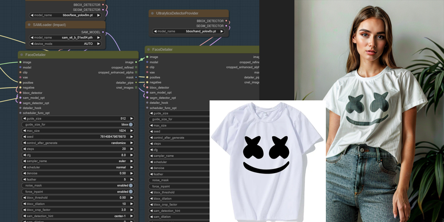Adjust the bbox_threshold 0.50 value field

coord(78,198)
